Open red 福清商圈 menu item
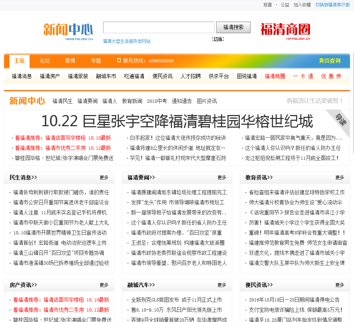The image size is (354, 322). pos(275,76)
